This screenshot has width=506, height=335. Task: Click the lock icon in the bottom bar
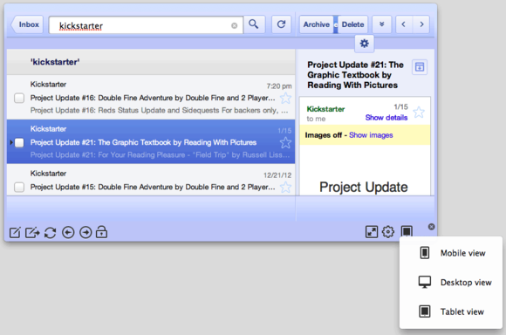pos(101,232)
